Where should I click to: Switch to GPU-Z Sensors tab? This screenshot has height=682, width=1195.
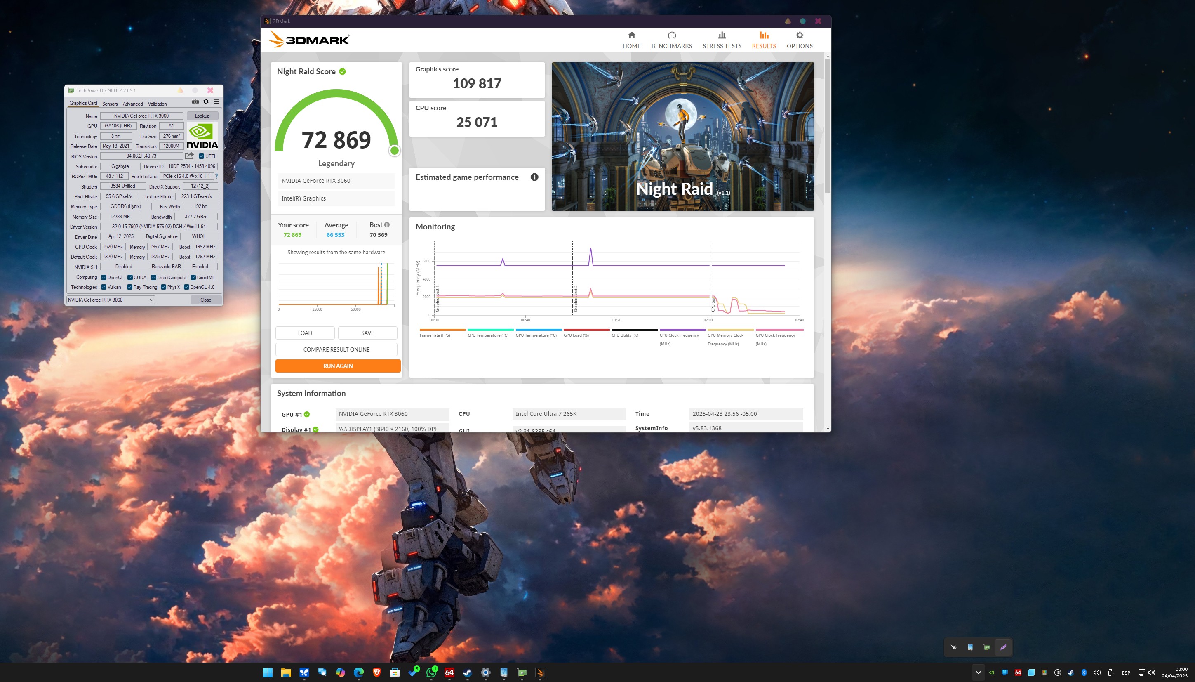coord(110,104)
